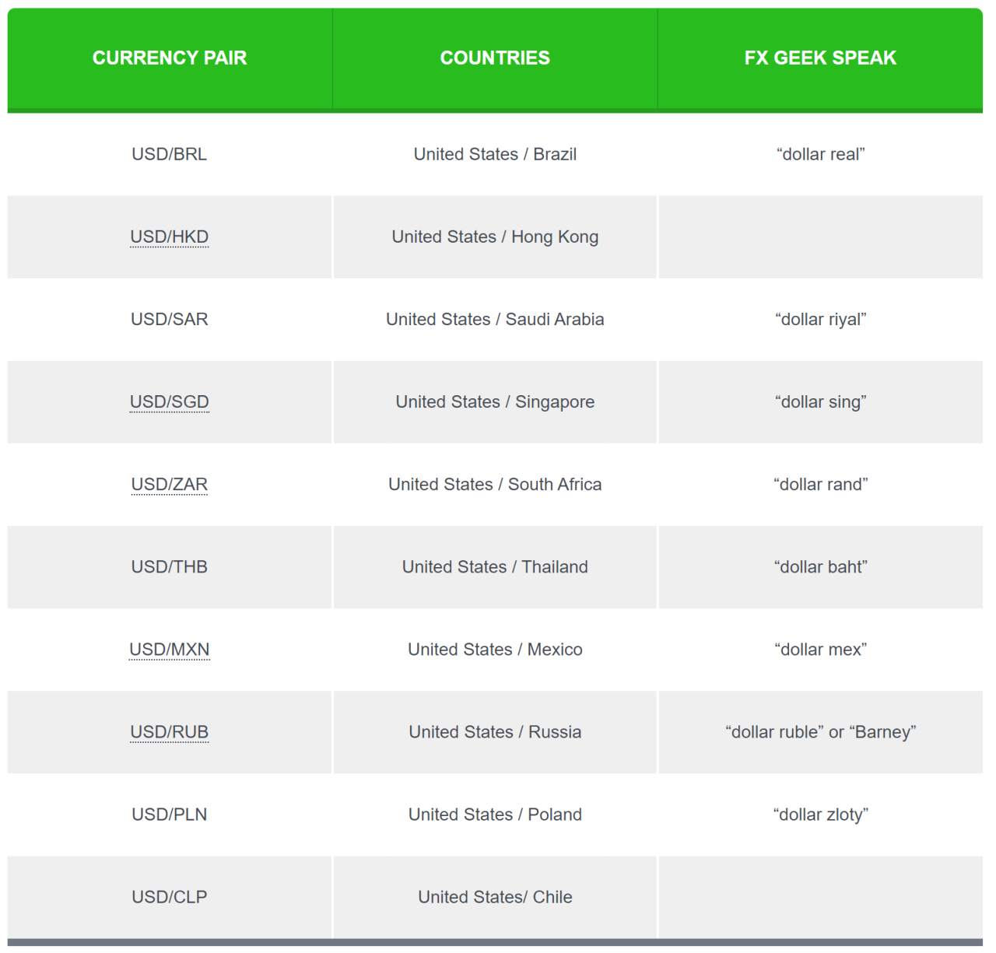Click the USD/PLN cell
996x953 pixels.
click(x=170, y=814)
